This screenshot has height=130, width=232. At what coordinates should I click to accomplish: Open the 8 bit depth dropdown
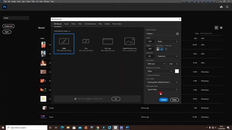pos(173,64)
